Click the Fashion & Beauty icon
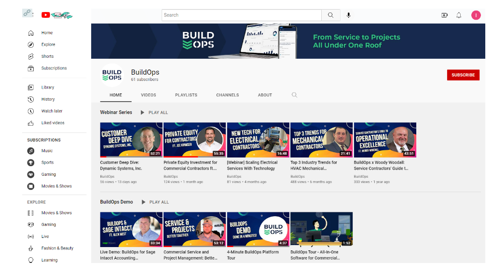493x275 pixels. pos(30,249)
